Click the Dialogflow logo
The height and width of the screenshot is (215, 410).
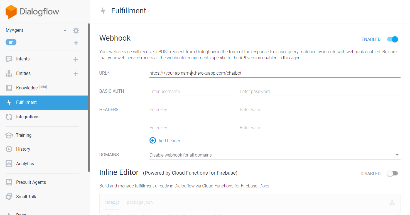[32, 12]
